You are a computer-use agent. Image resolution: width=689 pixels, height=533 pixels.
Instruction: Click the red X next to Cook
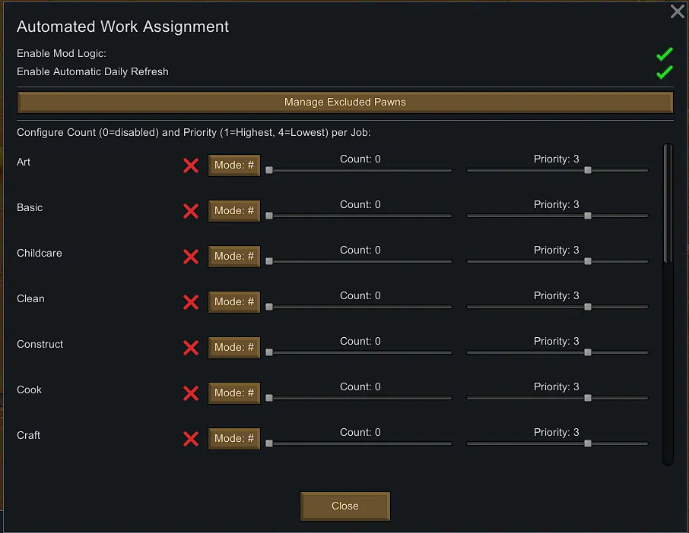coord(191,393)
